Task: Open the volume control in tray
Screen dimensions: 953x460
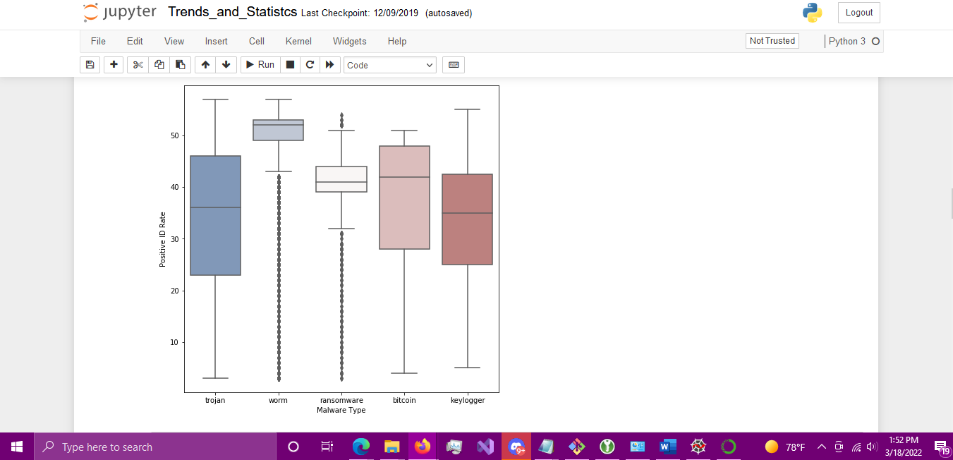Action: (x=872, y=447)
